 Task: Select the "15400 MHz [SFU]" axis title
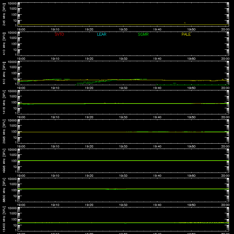4,219
